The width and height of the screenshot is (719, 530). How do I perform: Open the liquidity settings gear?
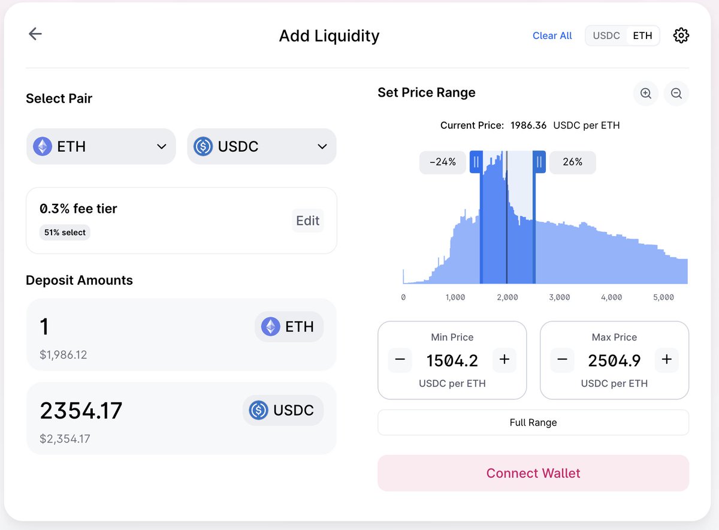tap(681, 35)
